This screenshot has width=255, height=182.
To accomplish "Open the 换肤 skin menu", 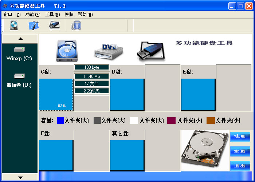I will (69, 15).
